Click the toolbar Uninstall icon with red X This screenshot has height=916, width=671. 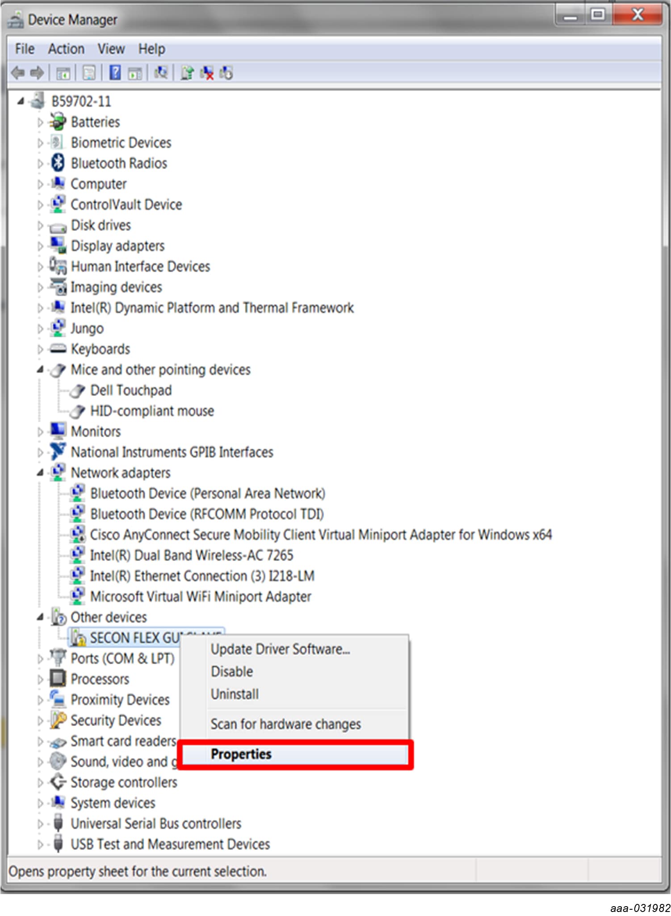(x=207, y=73)
